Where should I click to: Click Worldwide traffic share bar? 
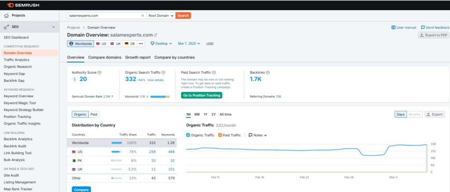116,143
